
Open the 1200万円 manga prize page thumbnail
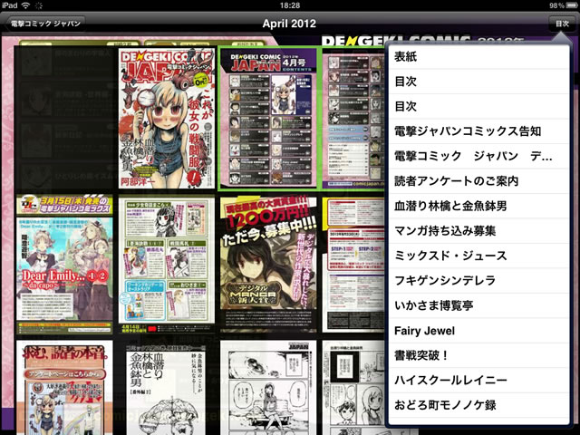coord(268,264)
